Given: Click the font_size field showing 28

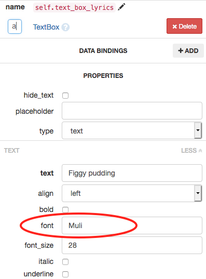Looking at the screenshot, I should pyautogui.click(x=132, y=245).
